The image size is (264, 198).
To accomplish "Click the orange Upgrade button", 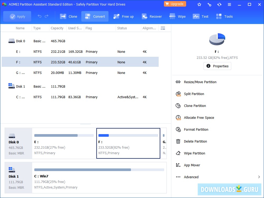I will [175, 4].
